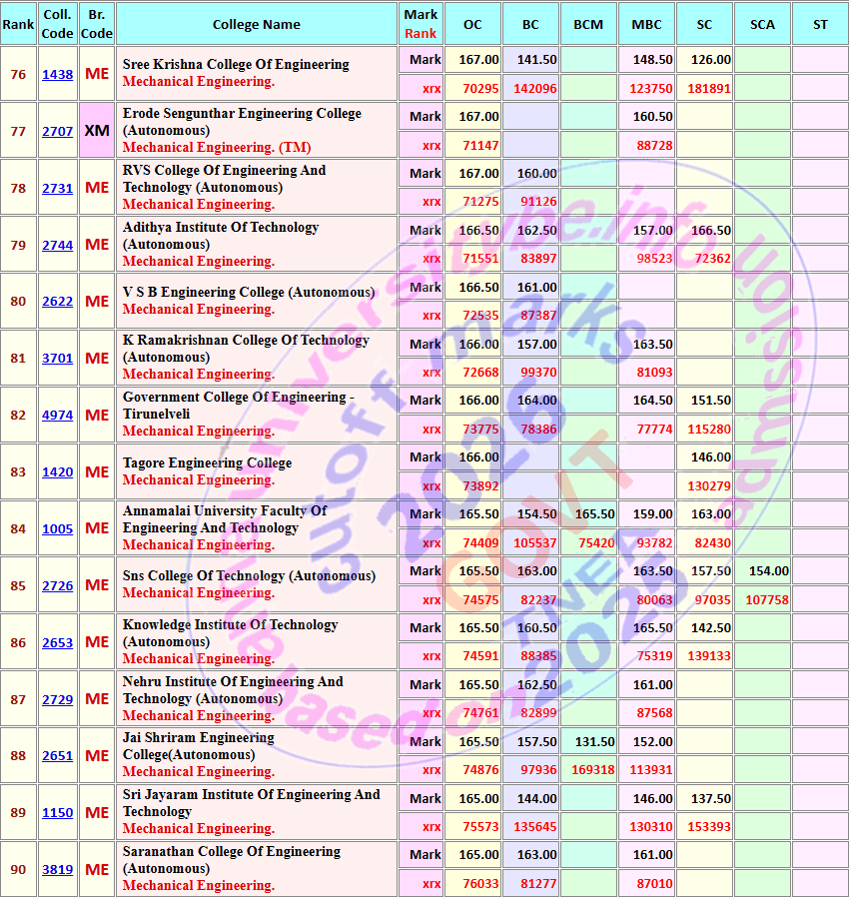Click SC rank value 115280
850x898 pixels.
click(x=708, y=429)
